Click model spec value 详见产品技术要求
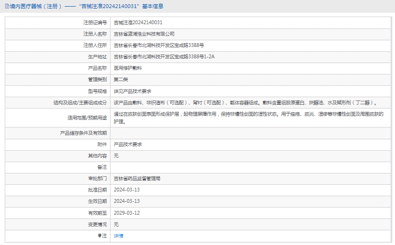The height and width of the screenshot is (245, 395). coord(132,91)
